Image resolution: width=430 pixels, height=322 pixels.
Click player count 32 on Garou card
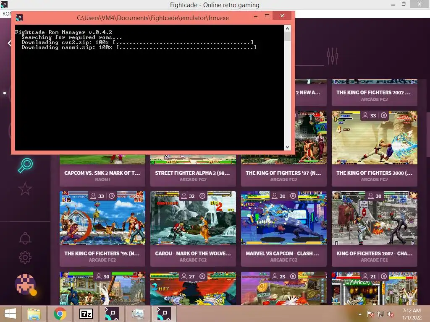188,196
